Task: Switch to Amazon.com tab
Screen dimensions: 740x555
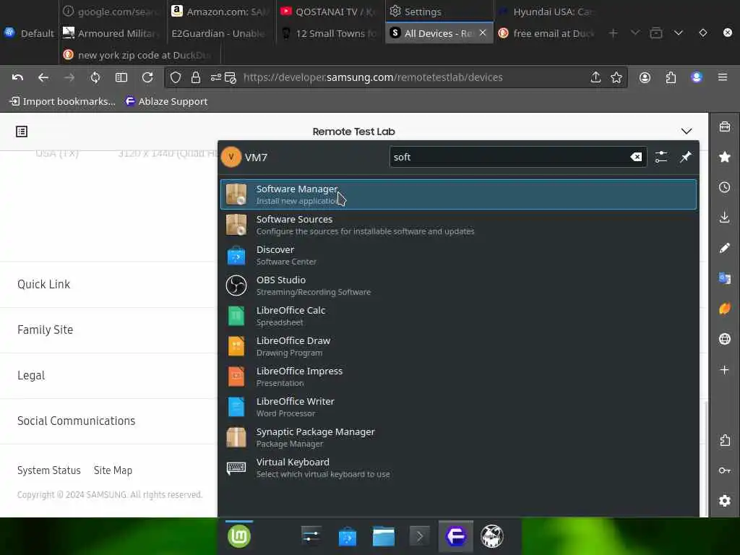Action: coord(220,12)
